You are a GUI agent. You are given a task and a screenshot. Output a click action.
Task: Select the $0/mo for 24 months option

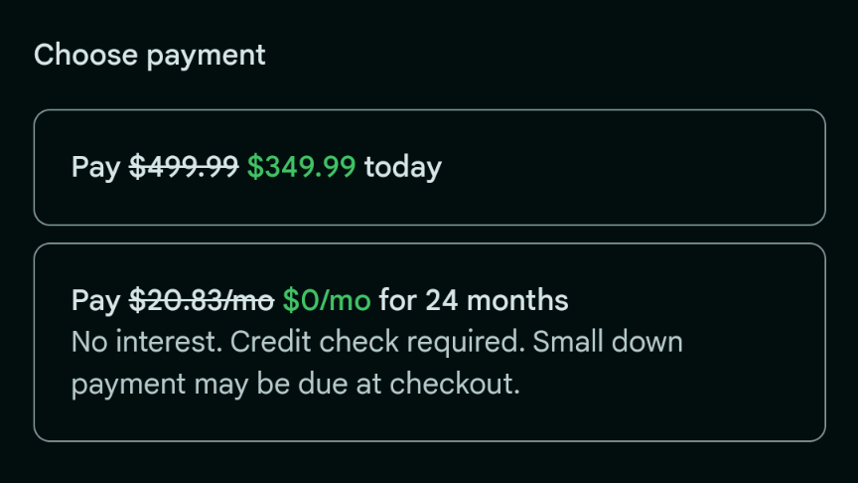point(429,341)
